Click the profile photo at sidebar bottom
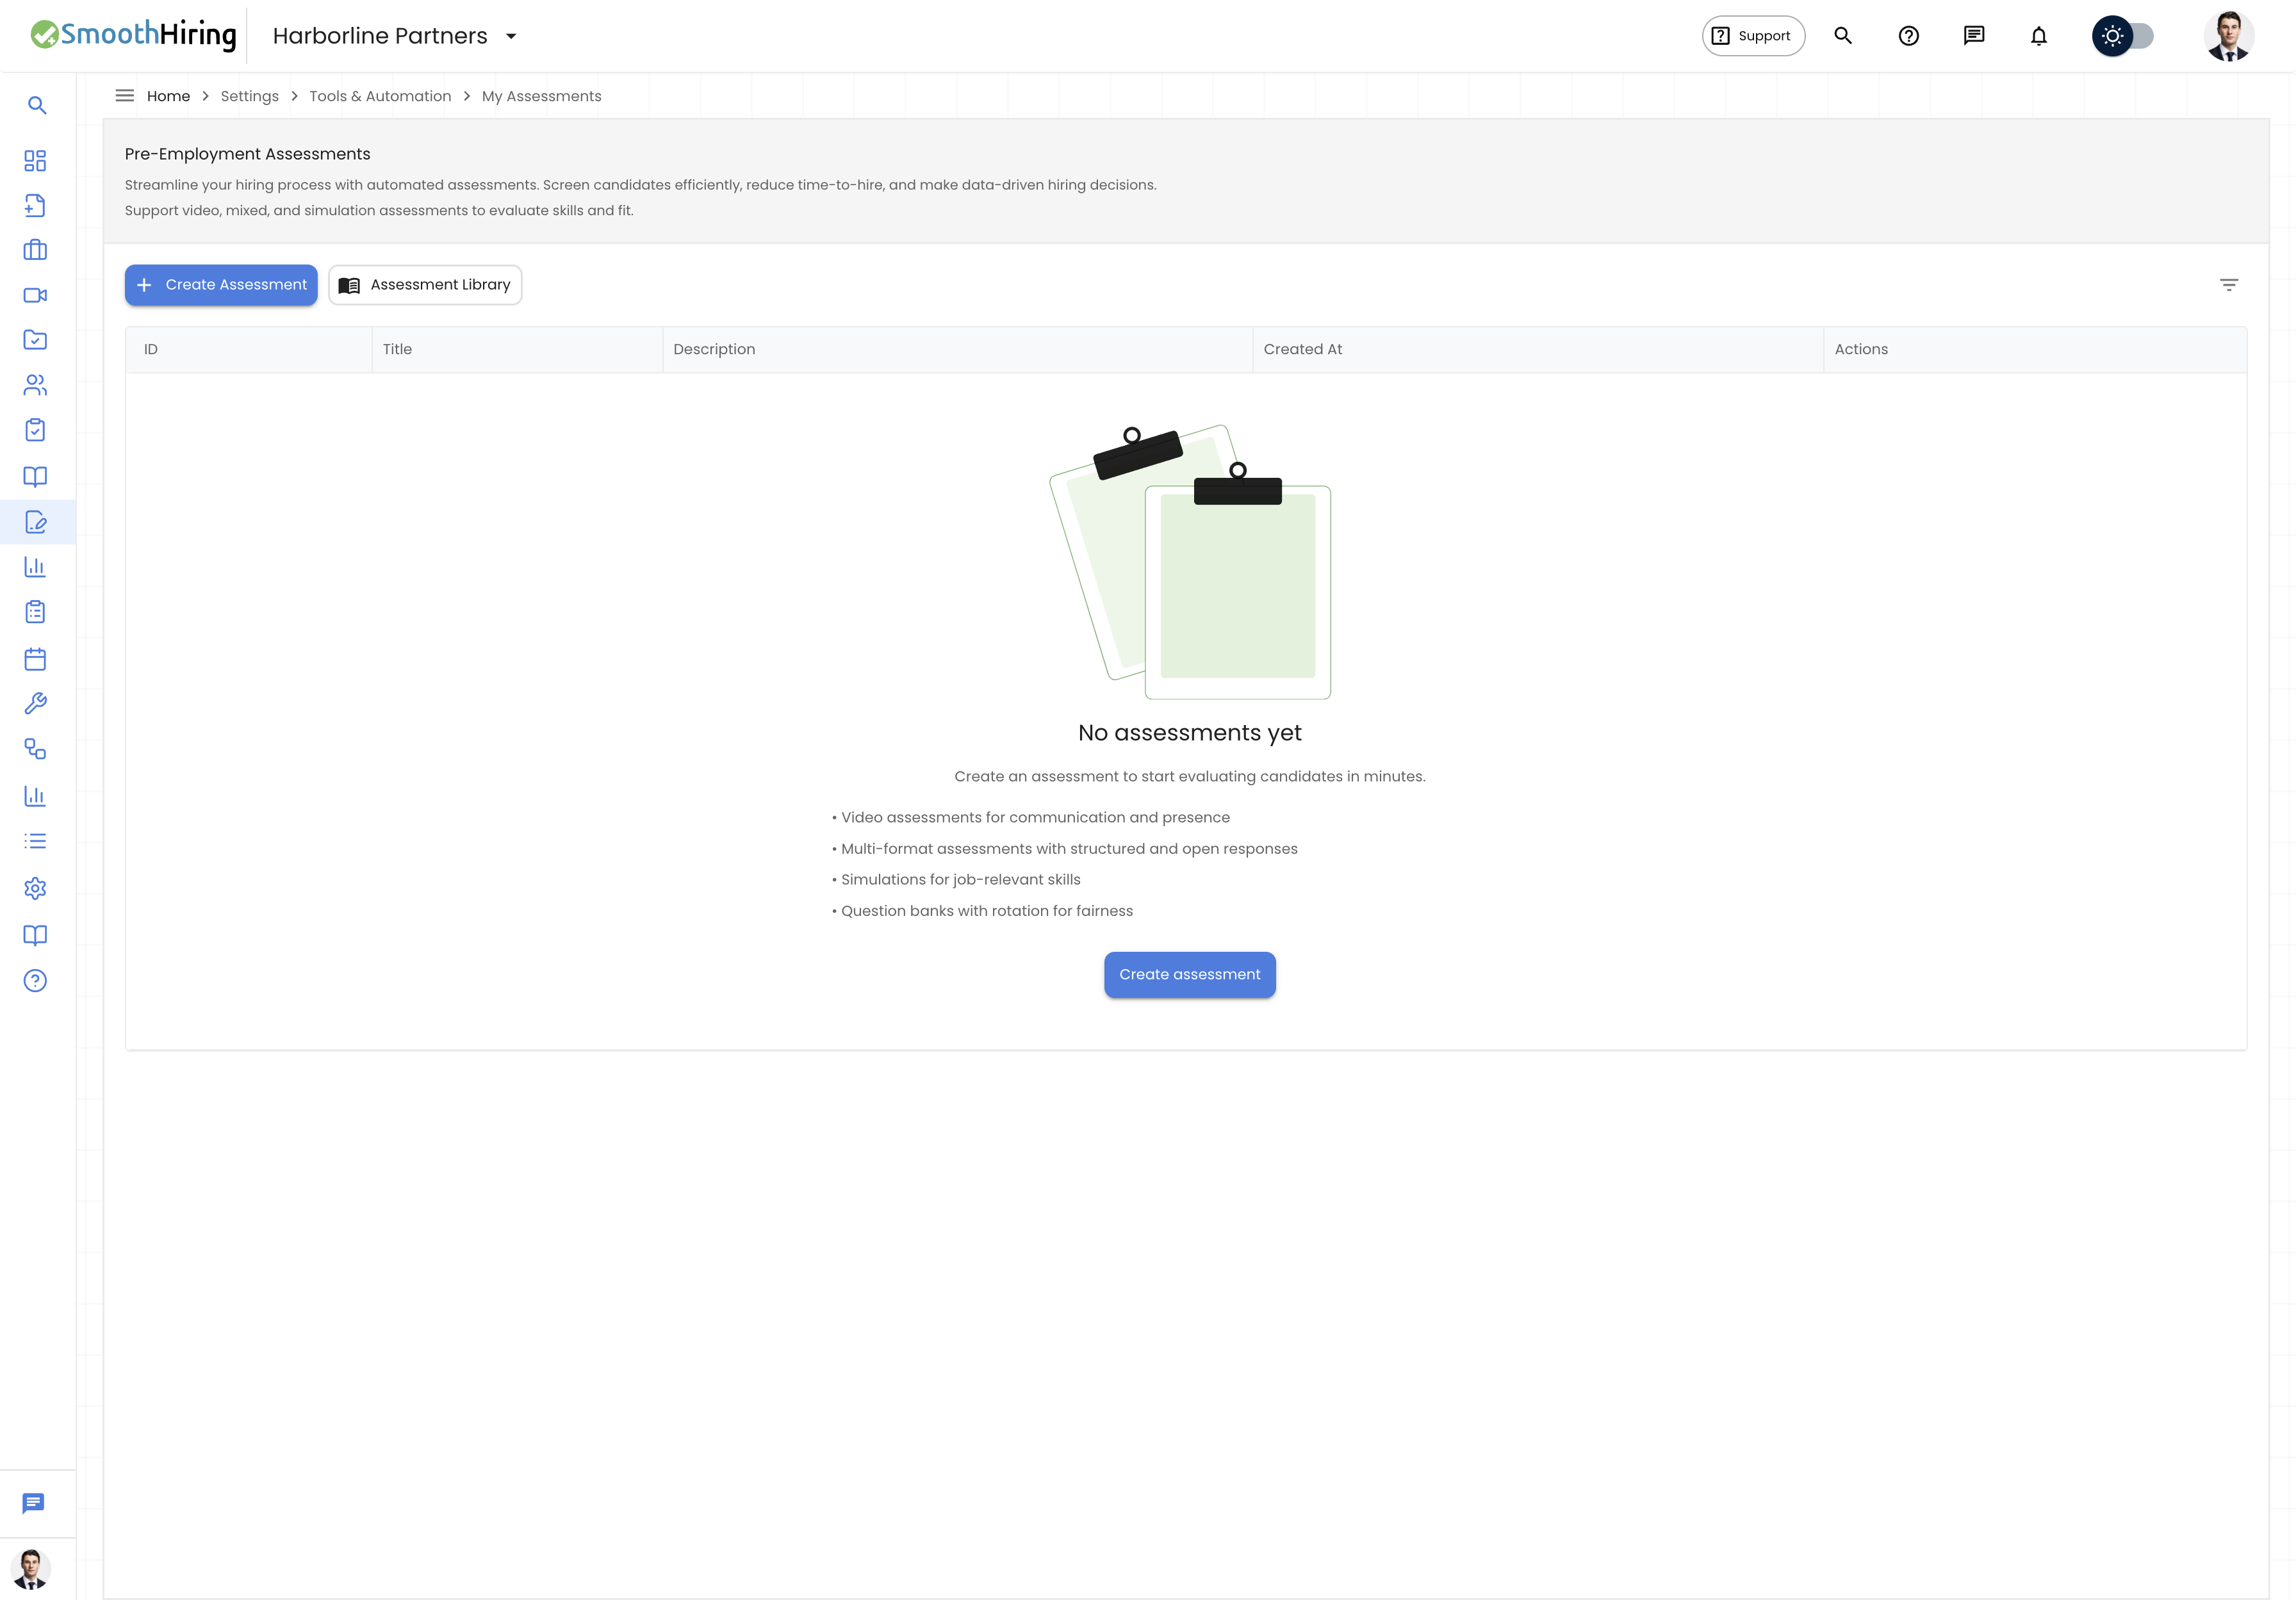2296x1600 pixels. tap(31, 1569)
